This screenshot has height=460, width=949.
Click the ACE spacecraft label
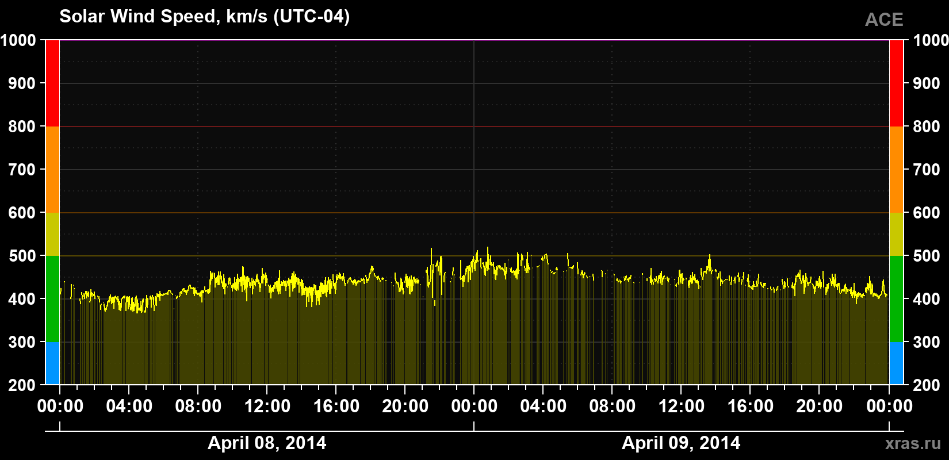point(884,20)
